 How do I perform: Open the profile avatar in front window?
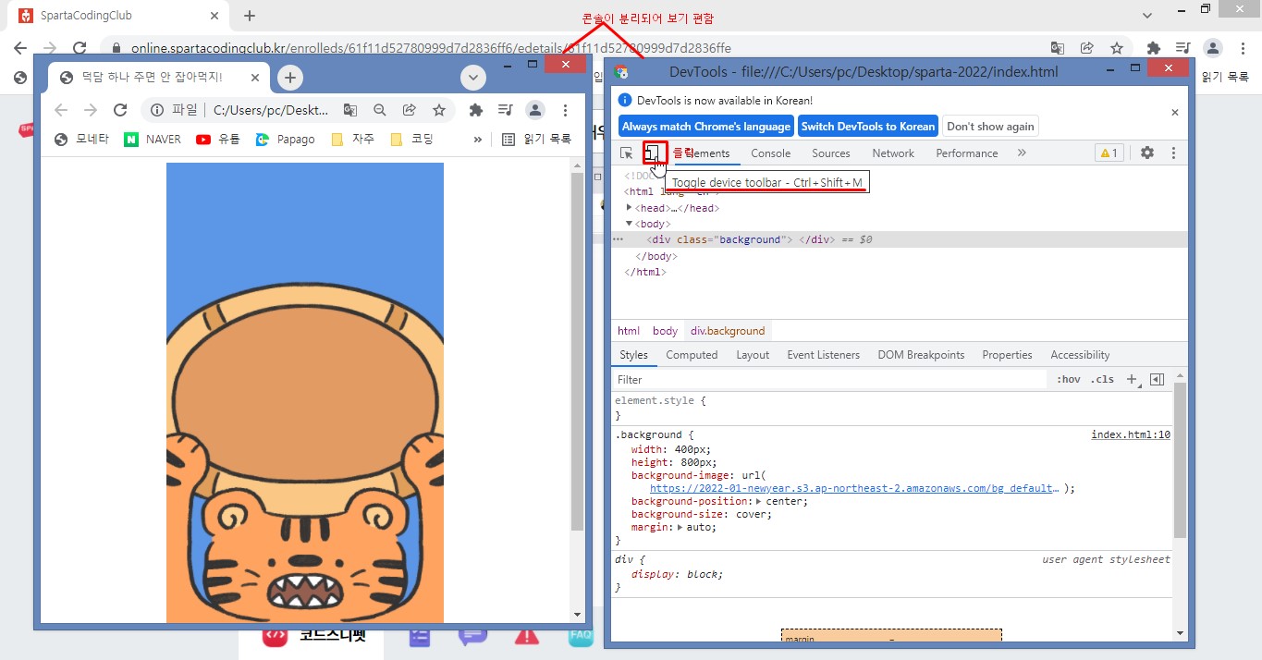click(535, 110)
